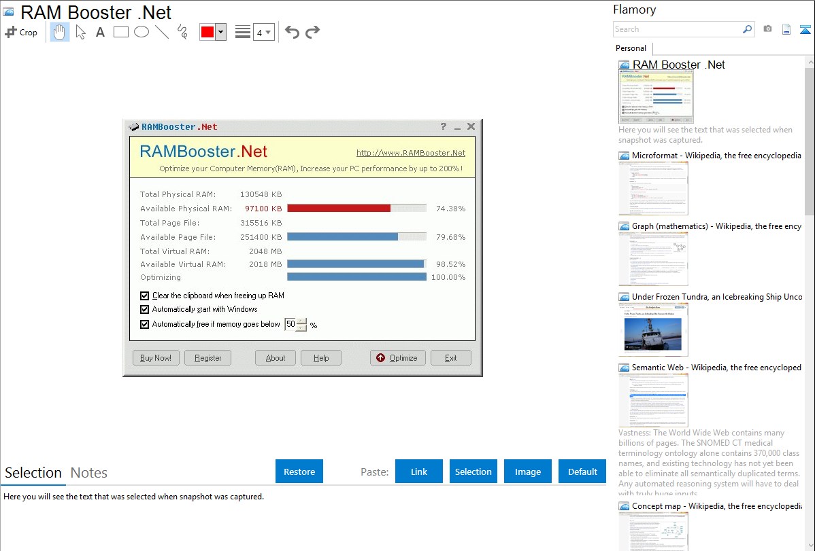Click the Paste Default button
This screenshot has height=551, width=815.
coord(582,472)
